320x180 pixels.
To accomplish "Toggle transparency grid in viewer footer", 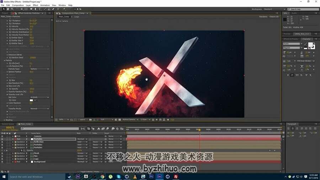I will click(119, 120).
